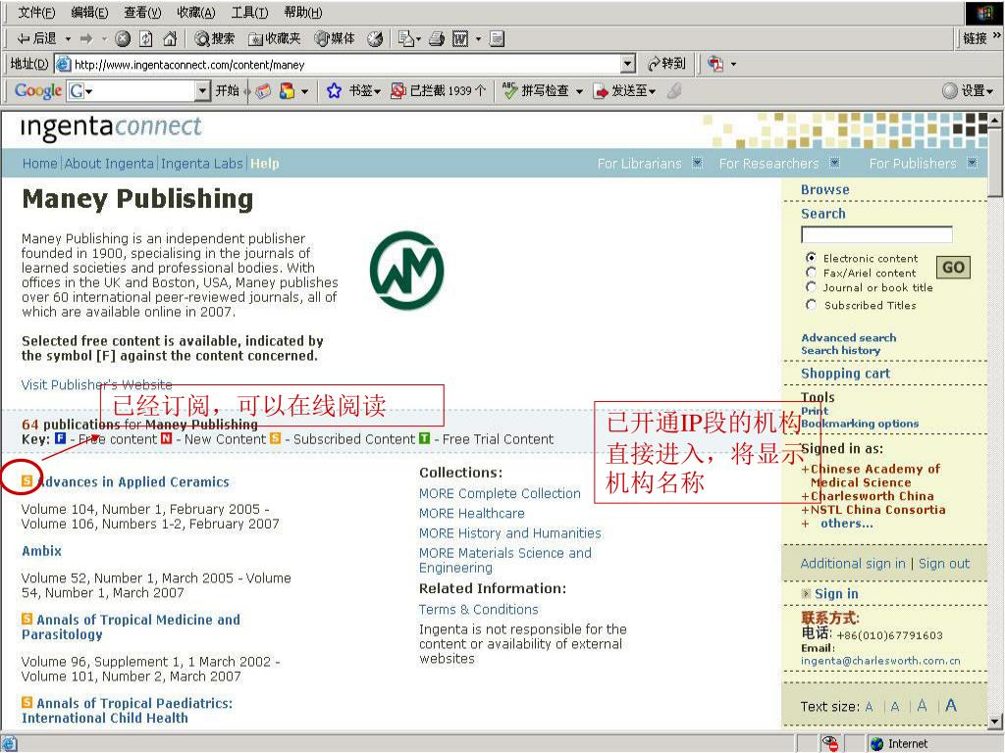Open the 工具(T) menu
Image resolution: width=1005 pixels, height=753 pixels.
click(x=249, y=12)
